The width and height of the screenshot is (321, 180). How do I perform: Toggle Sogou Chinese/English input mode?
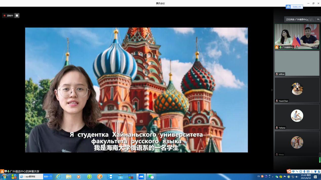[293, 172]
